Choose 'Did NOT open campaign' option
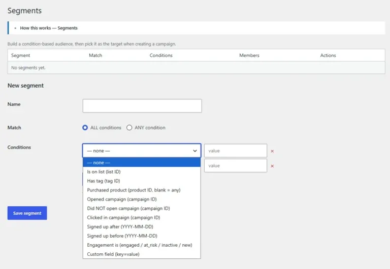Screen dimensions: 390x269 tap(142, 208)
